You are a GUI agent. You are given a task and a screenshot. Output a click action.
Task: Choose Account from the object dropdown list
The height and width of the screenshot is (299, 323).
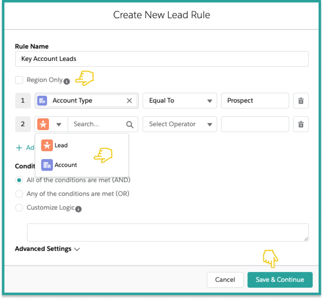82,165
